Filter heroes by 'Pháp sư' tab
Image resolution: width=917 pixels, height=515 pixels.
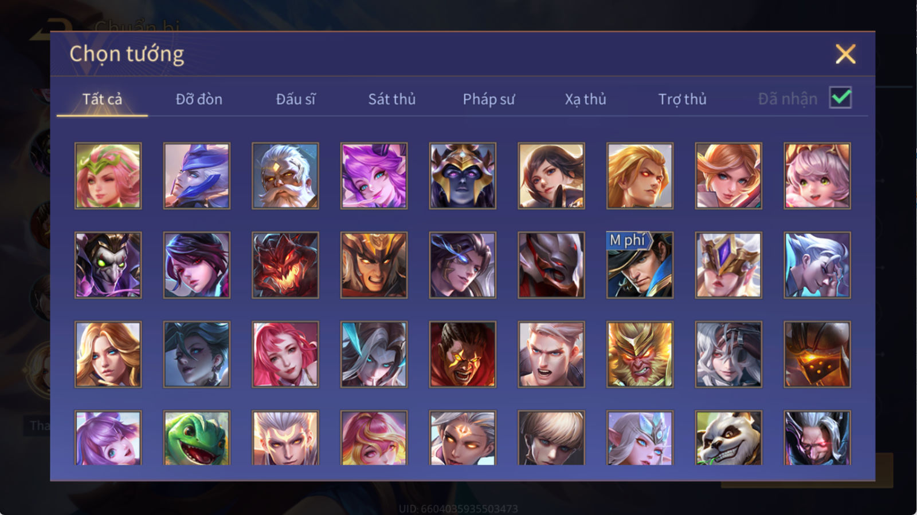pyautogui.click(x=489, y=99)
